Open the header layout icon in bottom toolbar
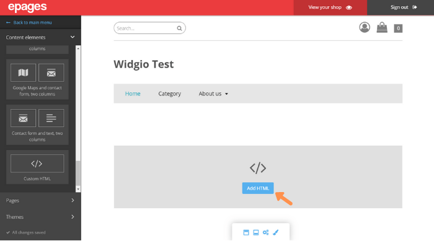This screenshot has width=434, height=241. [x=246, y=232]
